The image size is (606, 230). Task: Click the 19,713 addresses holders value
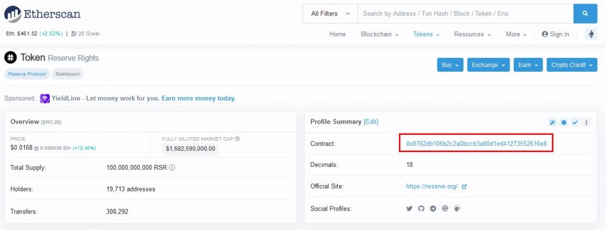coord(131,189)
